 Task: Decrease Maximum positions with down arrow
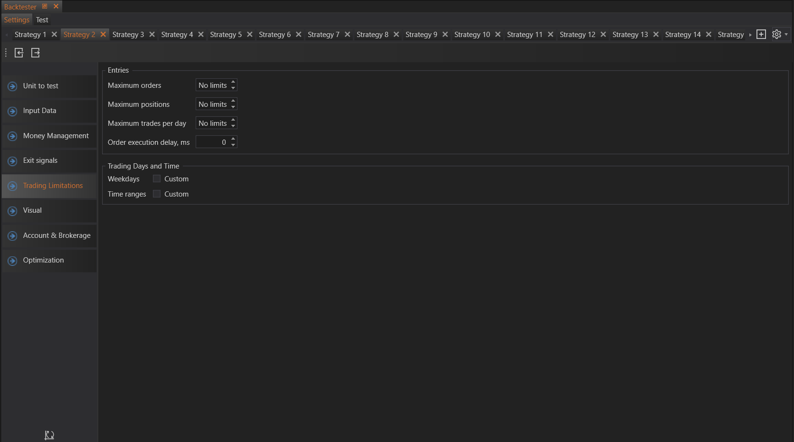(233, 107)
